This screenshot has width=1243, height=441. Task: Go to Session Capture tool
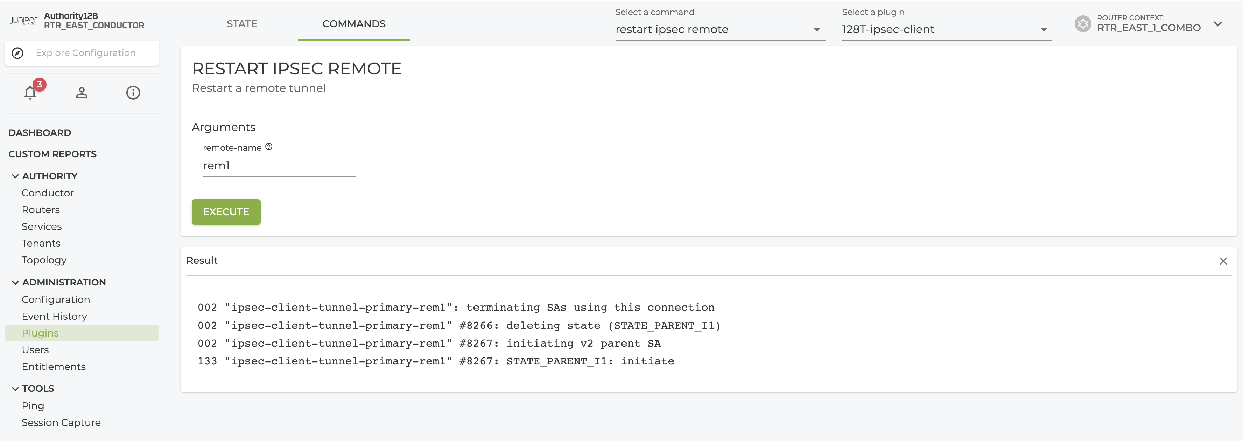click(x=61, y=423)
